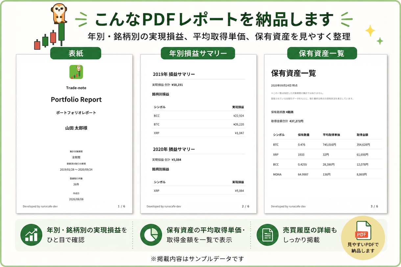Screen dimensions: 401x267
Task: Click the total 437,272円
Action: coord(296,121)
